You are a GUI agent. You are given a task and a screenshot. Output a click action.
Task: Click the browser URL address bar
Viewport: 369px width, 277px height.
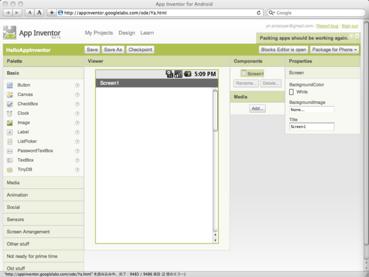point(159,13)
